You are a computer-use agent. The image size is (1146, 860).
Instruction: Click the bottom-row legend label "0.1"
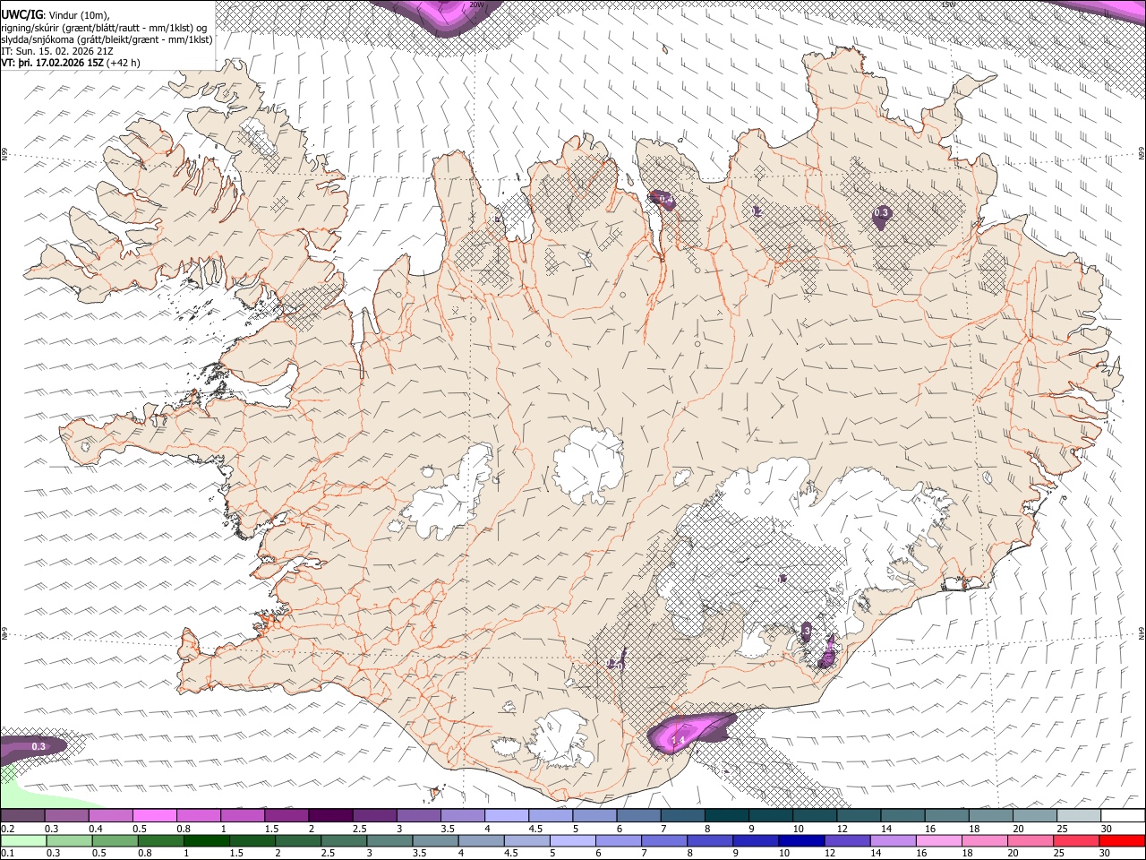6,854
